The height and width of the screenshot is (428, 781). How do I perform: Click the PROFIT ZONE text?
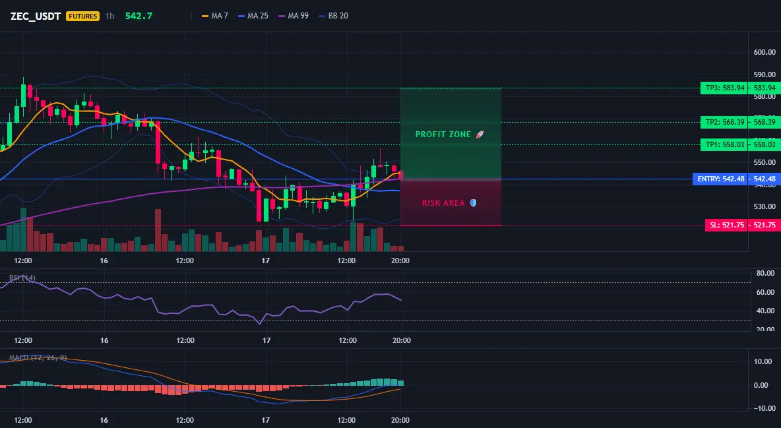pyautogui.click(x=443, y=135)
